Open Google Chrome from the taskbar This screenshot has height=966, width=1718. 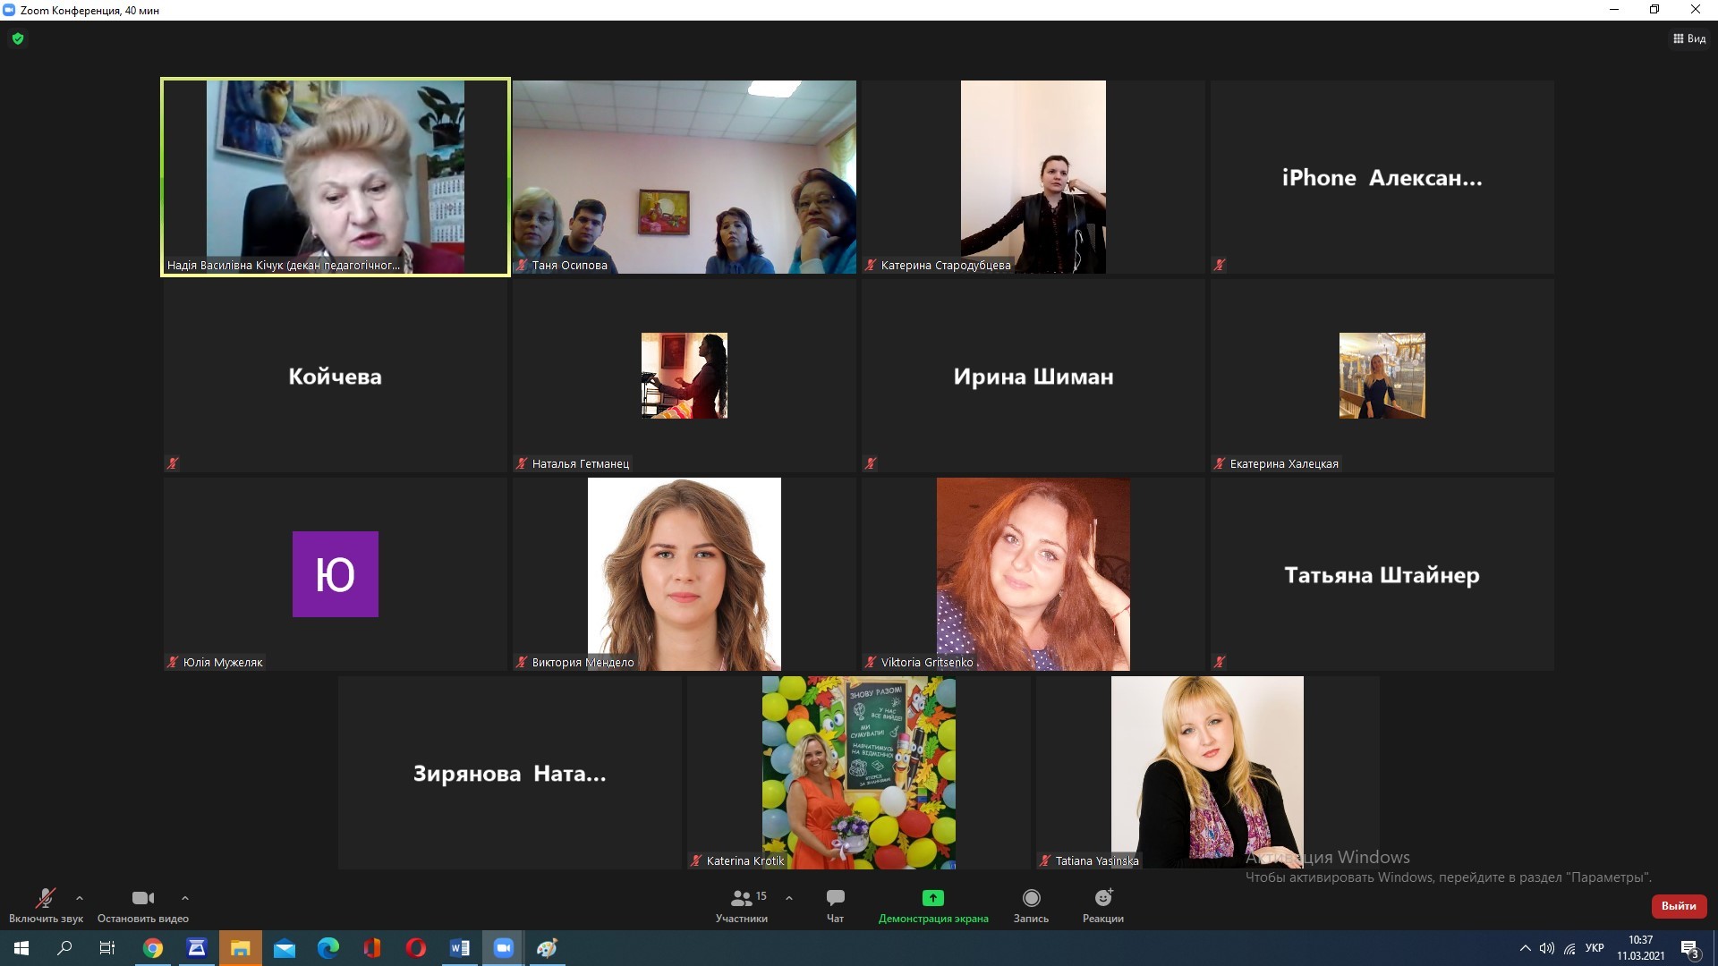point(153,948)
